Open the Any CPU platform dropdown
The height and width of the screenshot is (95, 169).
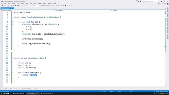35,6
